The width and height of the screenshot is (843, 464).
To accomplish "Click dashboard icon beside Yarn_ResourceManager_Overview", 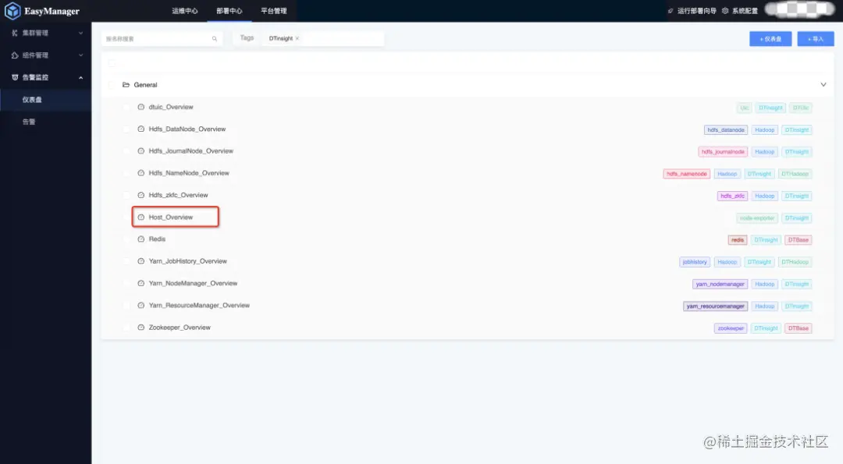I will (x=140, y=305).
